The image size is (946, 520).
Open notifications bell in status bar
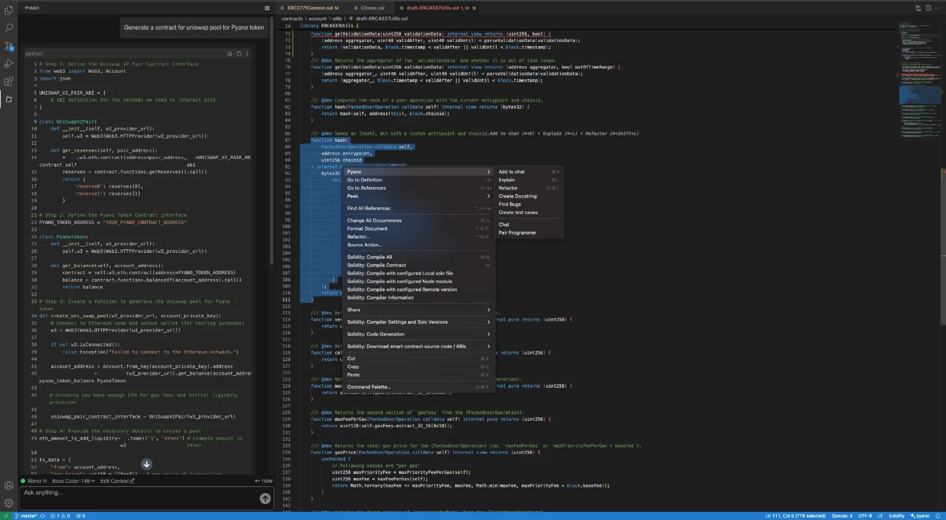(938, 516)
